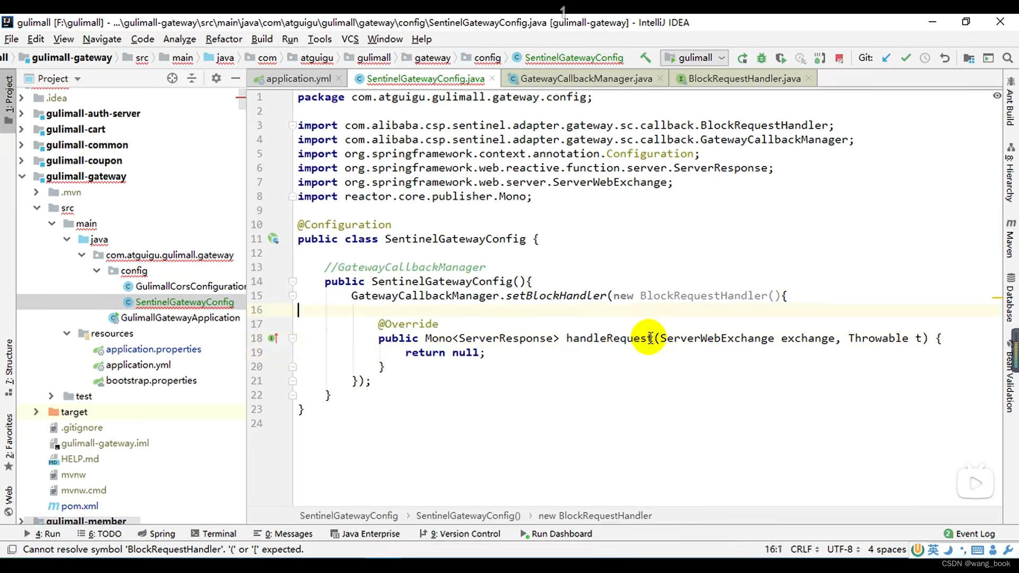The height and width of the screenshot is (573, 1019).
Task: Click the Git update project arrow
Action: coord(886,58)
